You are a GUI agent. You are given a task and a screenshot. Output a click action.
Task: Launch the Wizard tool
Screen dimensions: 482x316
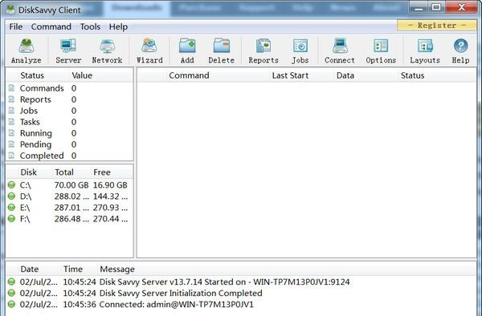[149, 47]
